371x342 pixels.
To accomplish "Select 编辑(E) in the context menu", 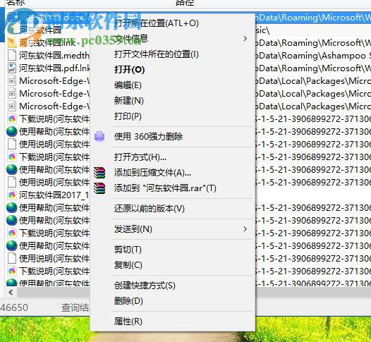I will [128, 85].
